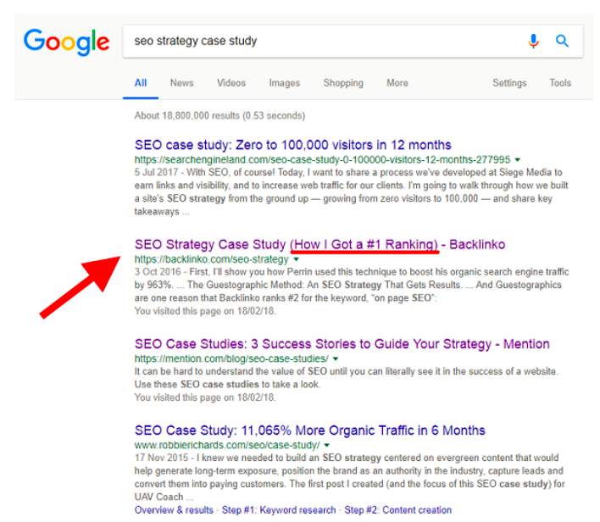Open Settings menu
This screenshot has width=600, height=522.
[509, 83]
